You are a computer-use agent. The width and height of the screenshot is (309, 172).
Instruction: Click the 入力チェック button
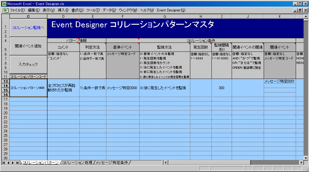pyautogui.click(x=28, y=64)
